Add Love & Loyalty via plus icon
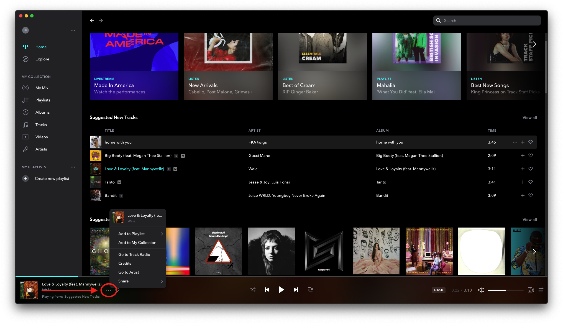The height and width of the screenshot is (324, 563). tap(523, 169)
